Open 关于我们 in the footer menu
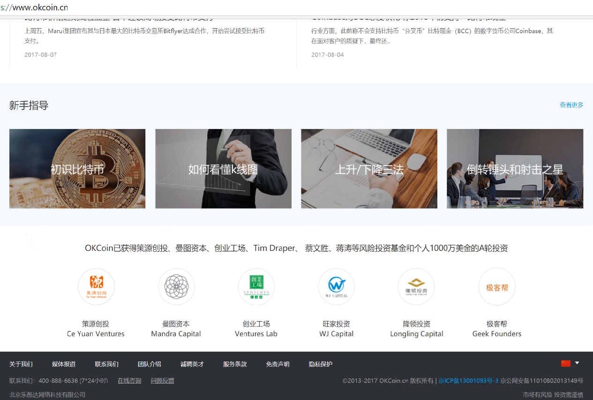 click(x=21, y=364)
